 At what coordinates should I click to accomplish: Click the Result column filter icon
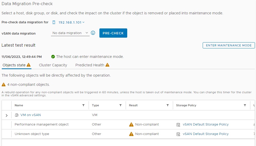(x=168, y=105)
